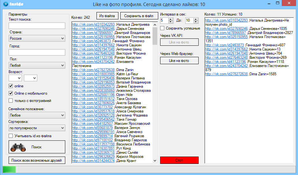This screenshot has width=298, height=175.
Task: Open link id318003985 Katrin La-Fleur
Action: pos(93,74)
